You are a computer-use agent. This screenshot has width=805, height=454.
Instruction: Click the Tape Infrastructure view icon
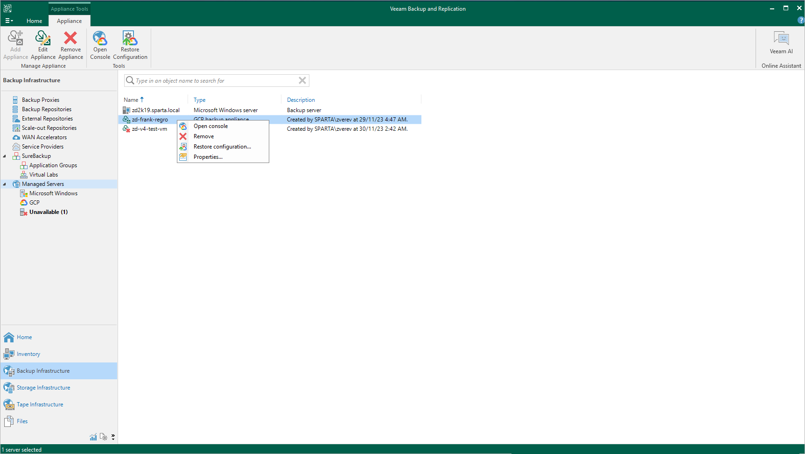[9, 404]
